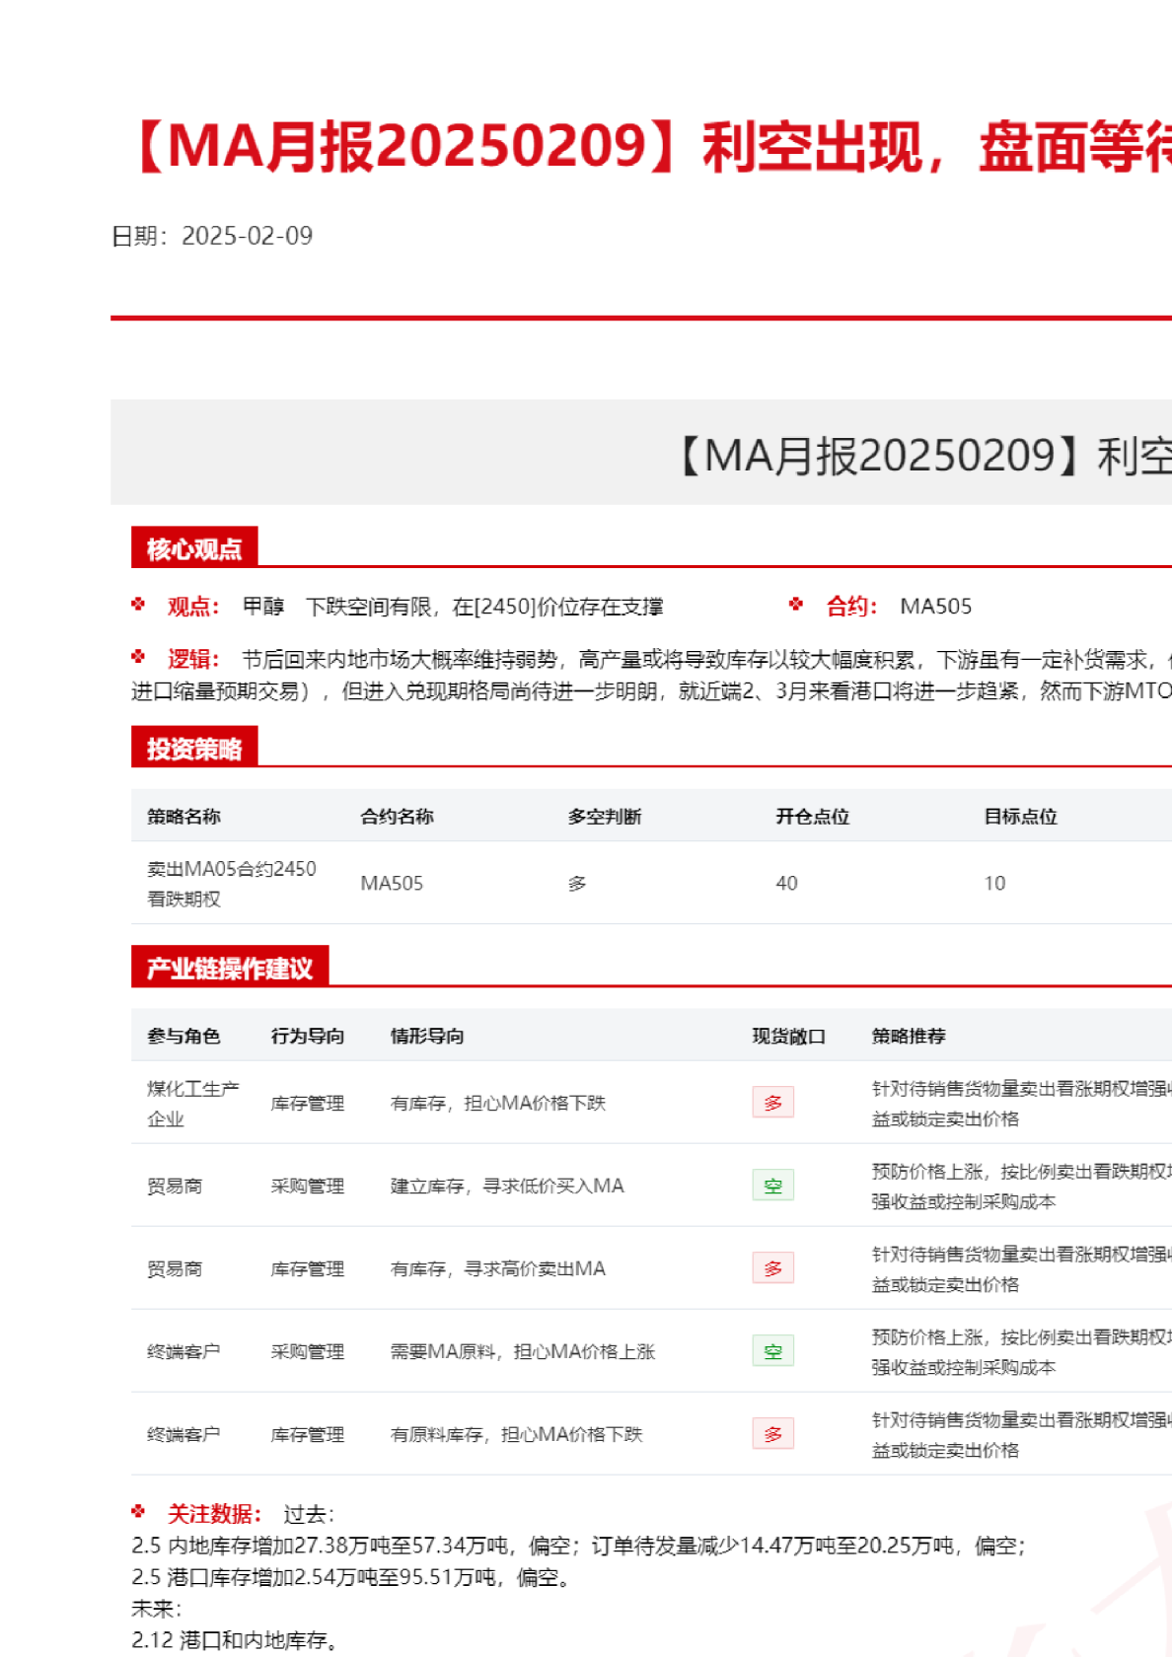
Task: Click the red bullet icon beside 关注数据
Action: tap(138, 1512)
